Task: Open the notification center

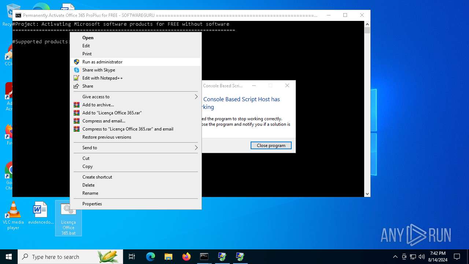Action: pyautogui.click(x=457, y=257)
